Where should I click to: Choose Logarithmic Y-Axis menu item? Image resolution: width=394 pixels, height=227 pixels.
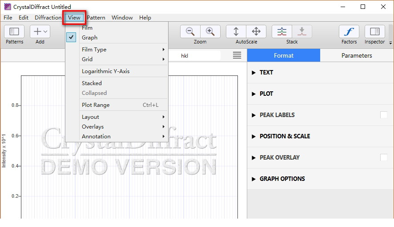(117, 71)
